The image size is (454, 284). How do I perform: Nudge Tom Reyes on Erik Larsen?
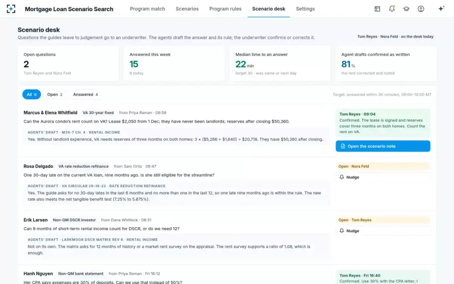[x=383, y=231]
